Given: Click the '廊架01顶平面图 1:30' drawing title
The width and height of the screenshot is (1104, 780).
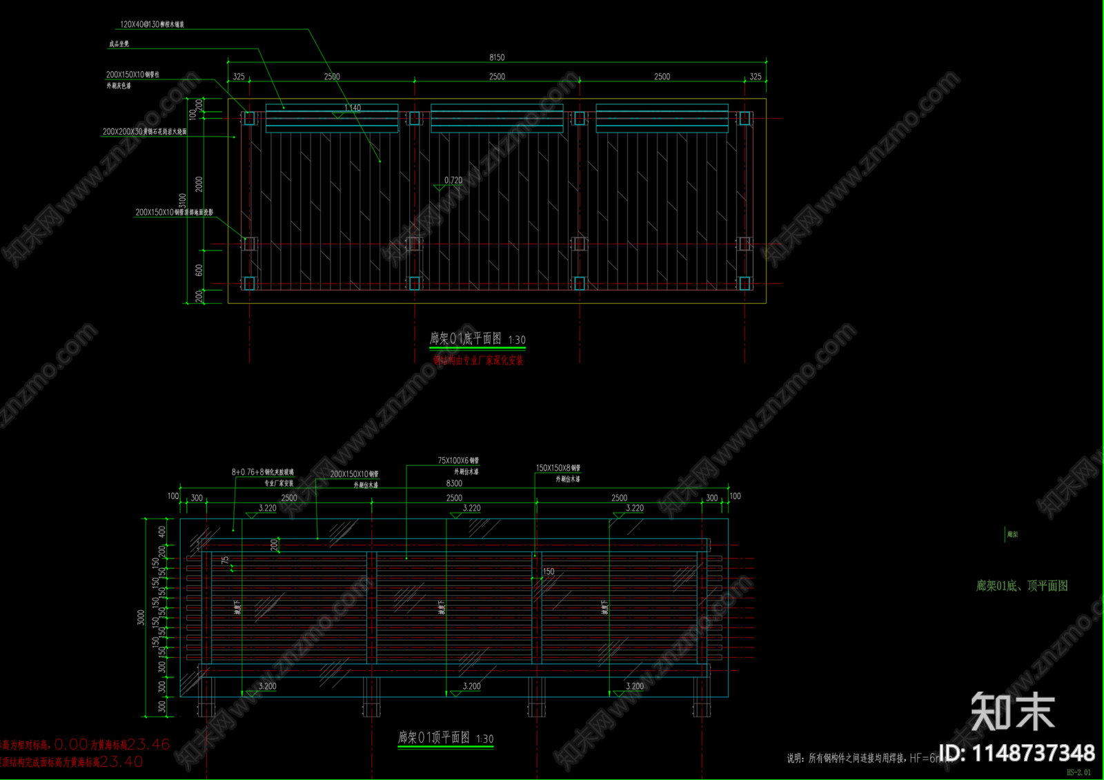Looking at the screenshot, I should [x=446, y=738].
